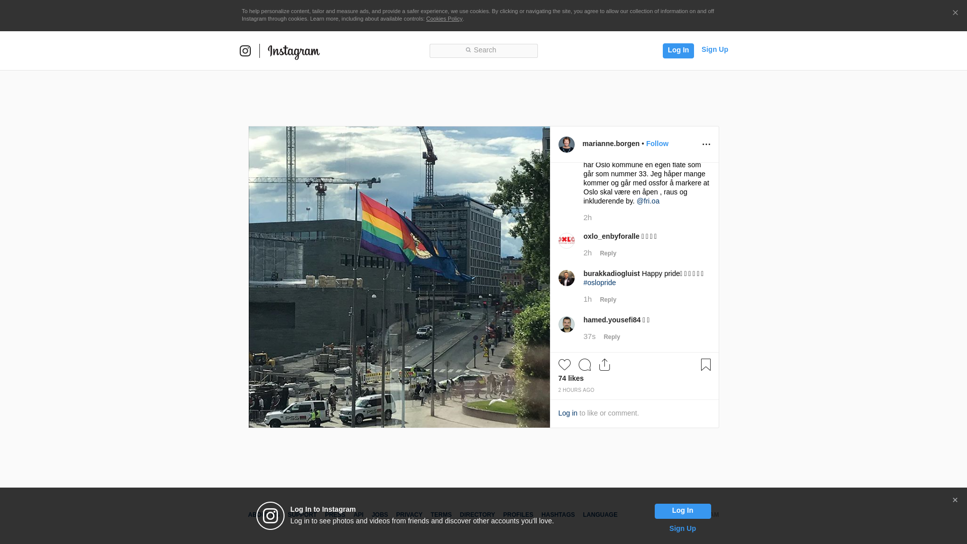
Task: Click Sign Up in bottom banner
Action: point(682,528)
